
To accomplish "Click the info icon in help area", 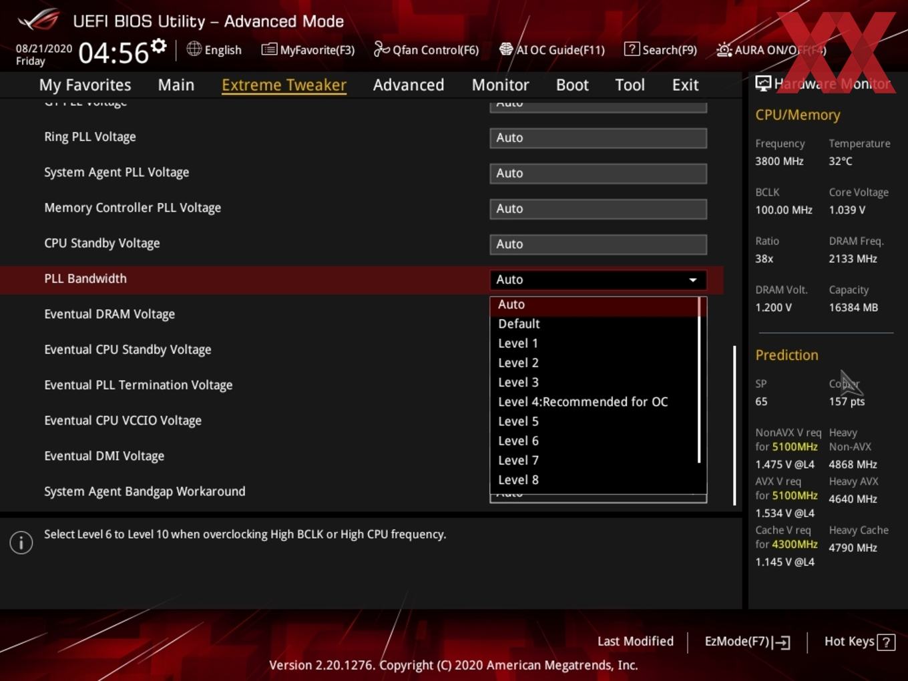I will (x=21, y=542).
